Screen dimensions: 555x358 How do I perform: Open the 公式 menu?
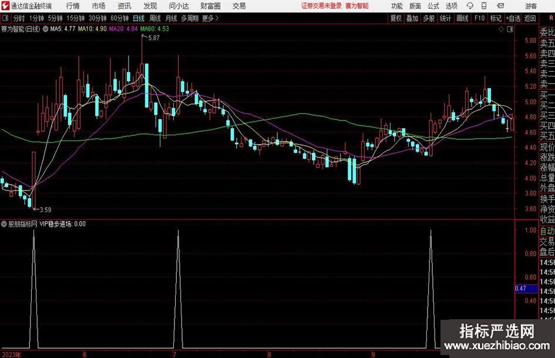pos(433,6)
